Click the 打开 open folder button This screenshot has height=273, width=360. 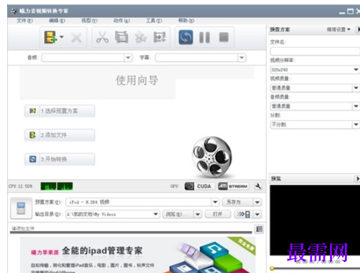[x=218, y=214]
